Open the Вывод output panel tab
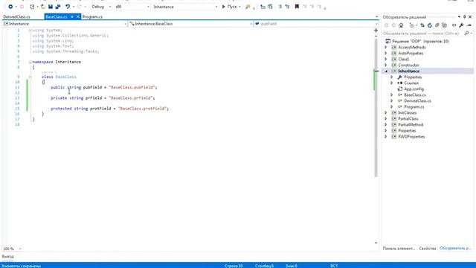 [7, 256]
